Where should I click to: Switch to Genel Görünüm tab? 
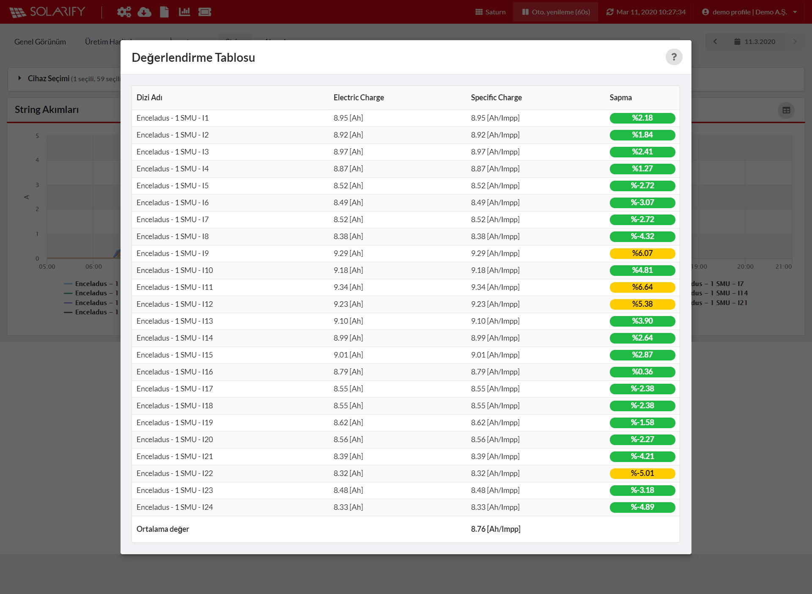[40, 41]
